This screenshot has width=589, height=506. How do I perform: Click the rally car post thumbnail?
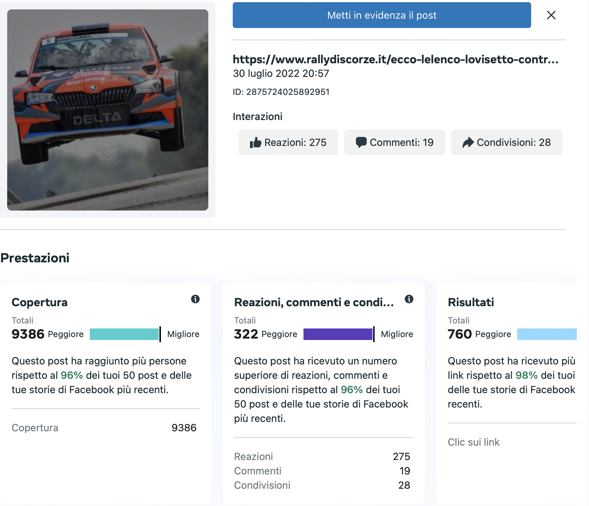click(x=108, y=110)
